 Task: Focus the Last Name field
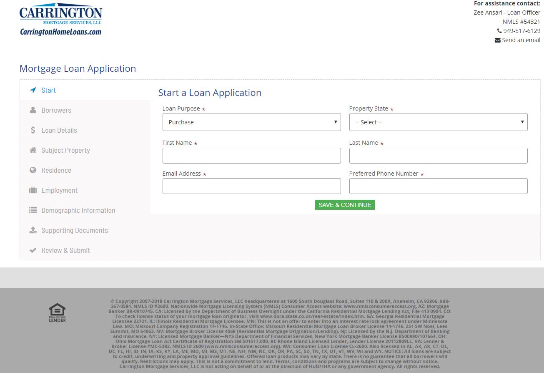coord(438,156)
